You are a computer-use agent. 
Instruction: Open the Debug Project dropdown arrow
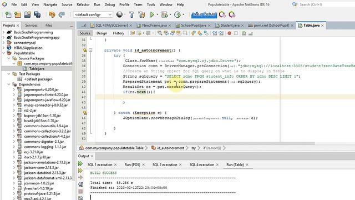pos(170,15)
